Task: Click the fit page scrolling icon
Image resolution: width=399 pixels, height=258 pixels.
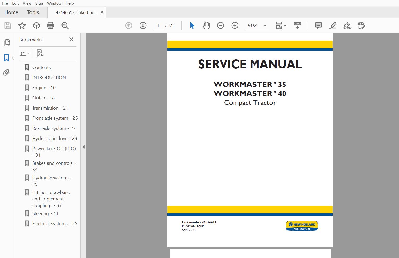Action: pos(279,26)
